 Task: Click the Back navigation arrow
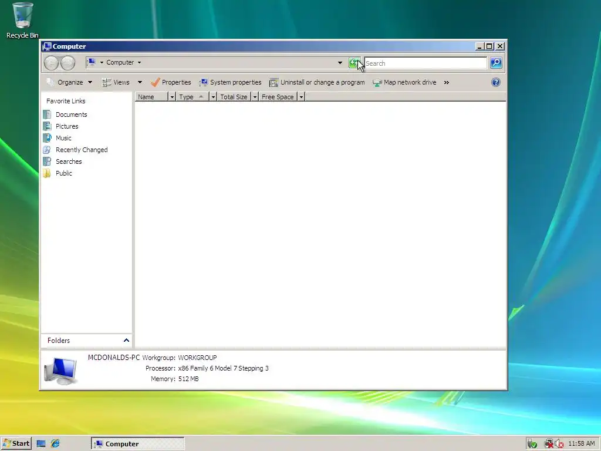pyautogui.click(x=51, y=63)
